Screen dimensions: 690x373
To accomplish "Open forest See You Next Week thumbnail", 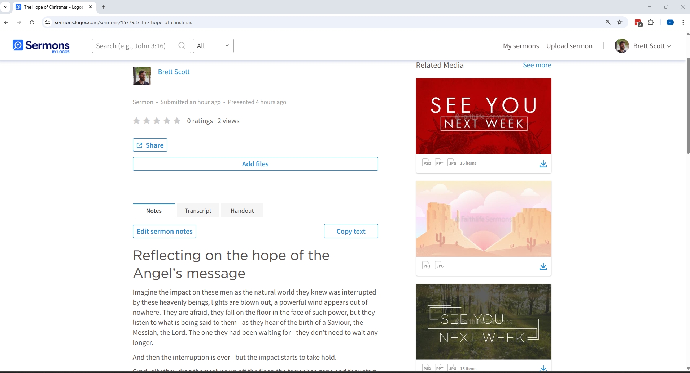I will coord(484,322).
